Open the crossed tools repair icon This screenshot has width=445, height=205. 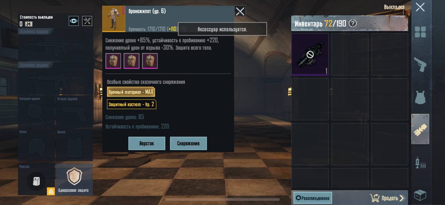click(x=87, y=21)
